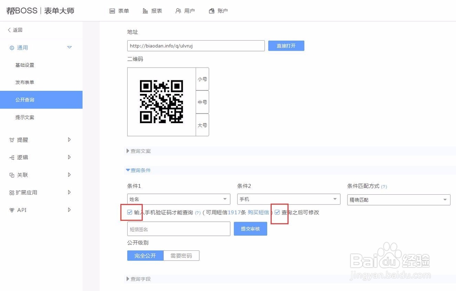Click the link icon beside 关联

tap(12, 175)
